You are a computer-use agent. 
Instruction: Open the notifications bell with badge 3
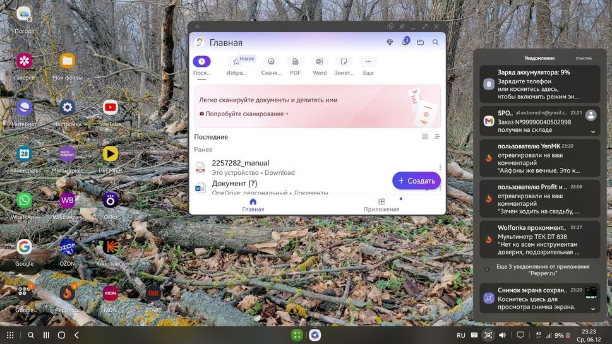pyautogui.click(x=405, y=42)
